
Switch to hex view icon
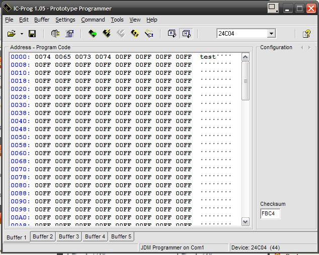point(186,34)
